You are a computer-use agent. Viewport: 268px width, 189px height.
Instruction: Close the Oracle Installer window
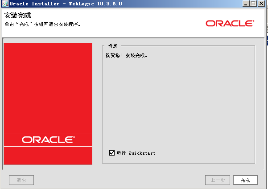pyautogui.click(x=261, y=4)
